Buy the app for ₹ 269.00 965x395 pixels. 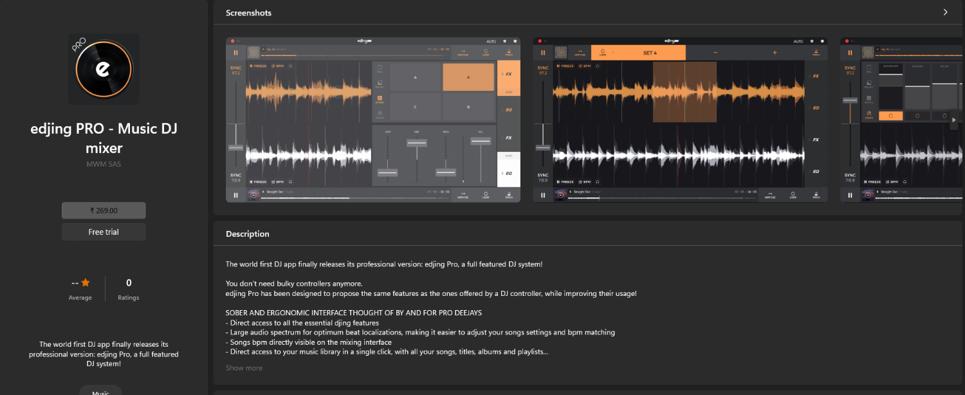pos(104,210)
